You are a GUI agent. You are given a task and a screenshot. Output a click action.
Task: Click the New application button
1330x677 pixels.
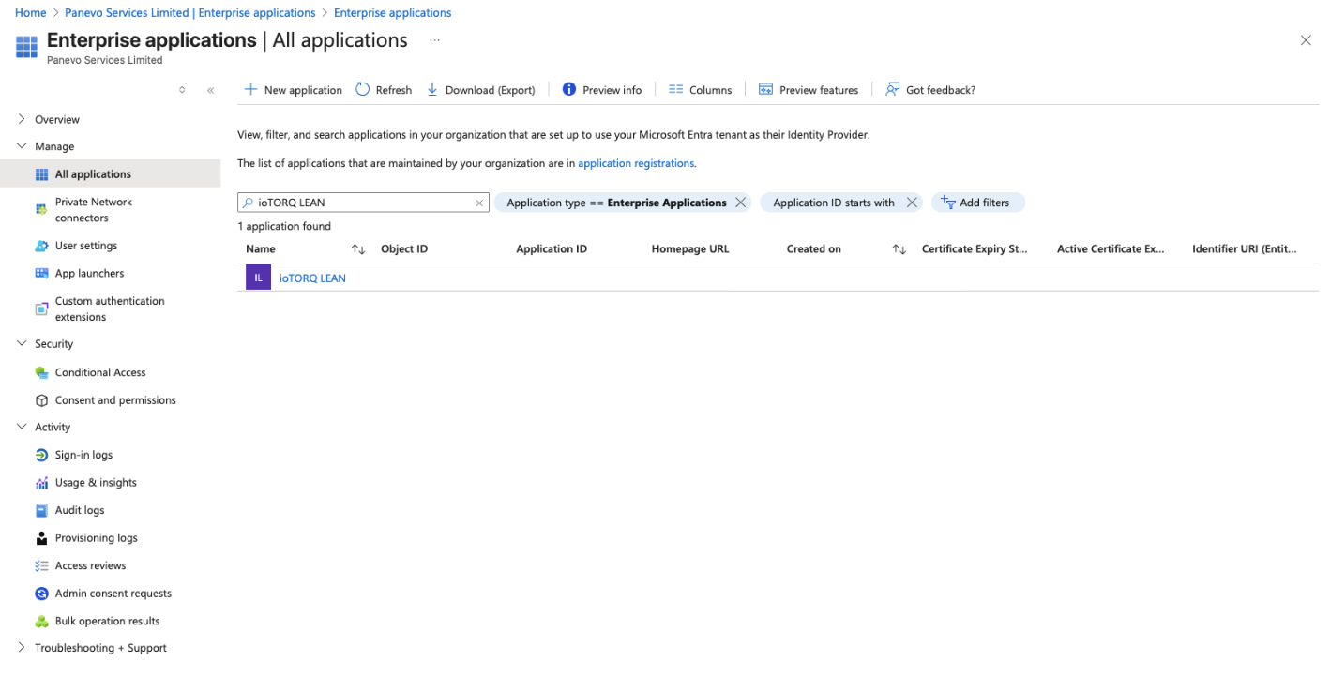click(x=293, y=90)
